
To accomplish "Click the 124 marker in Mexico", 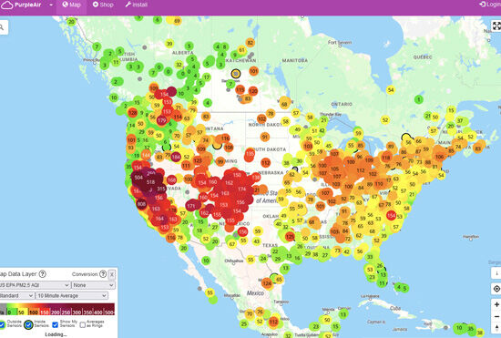I will [267, 283].
